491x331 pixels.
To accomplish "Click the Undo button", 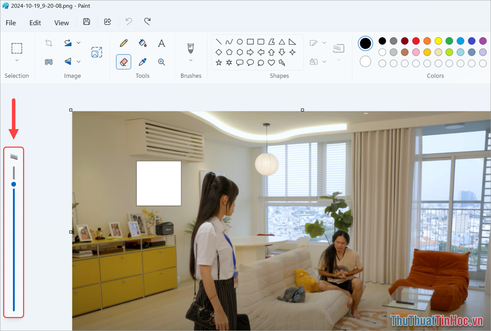I will pos(128,22).
